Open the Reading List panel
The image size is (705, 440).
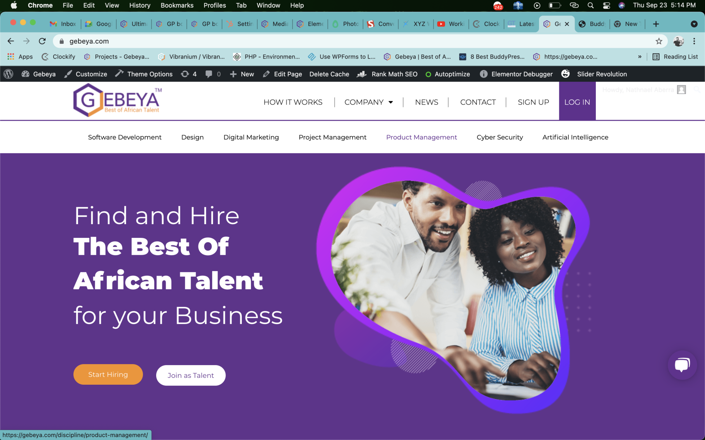(675, 57)
